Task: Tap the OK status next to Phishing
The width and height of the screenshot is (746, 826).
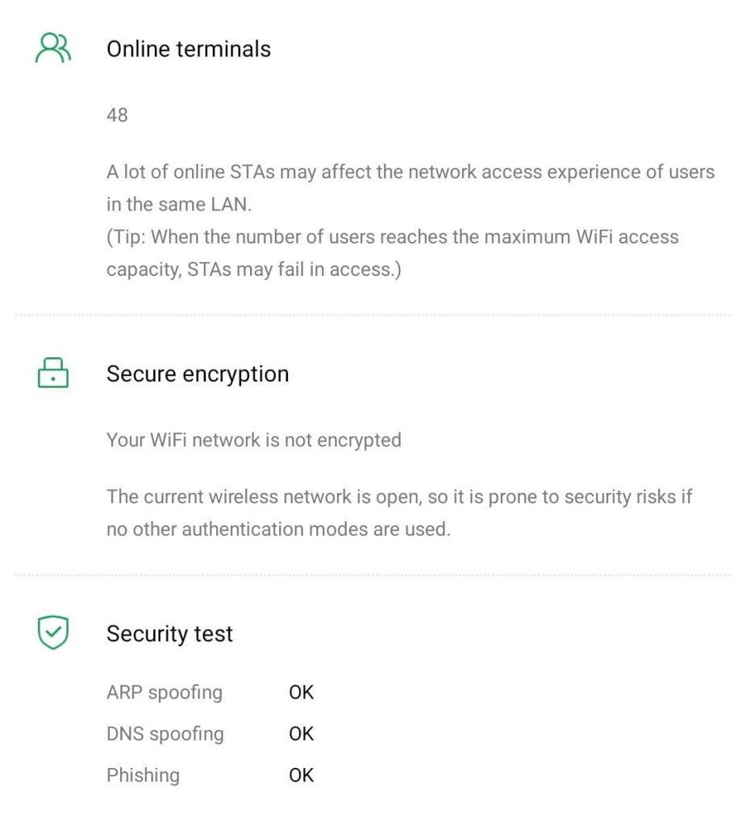Action: point(301,775)
